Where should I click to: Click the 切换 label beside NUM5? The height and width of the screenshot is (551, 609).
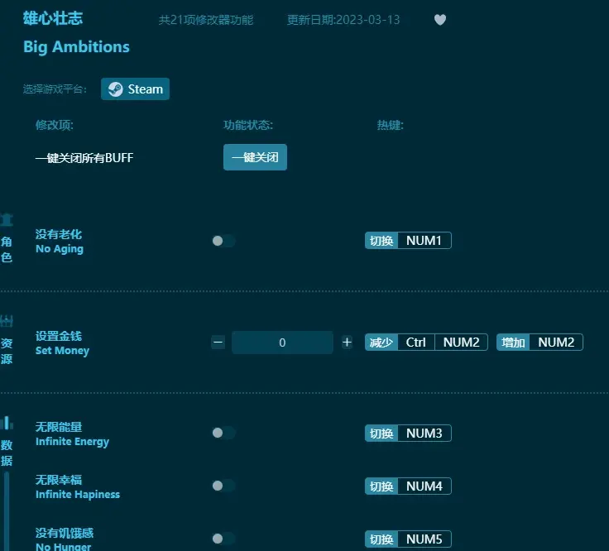[x=381, y=539]
